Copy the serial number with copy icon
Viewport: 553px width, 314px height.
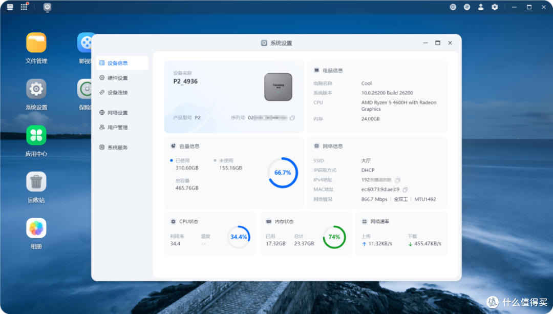[x=292, y=118]
